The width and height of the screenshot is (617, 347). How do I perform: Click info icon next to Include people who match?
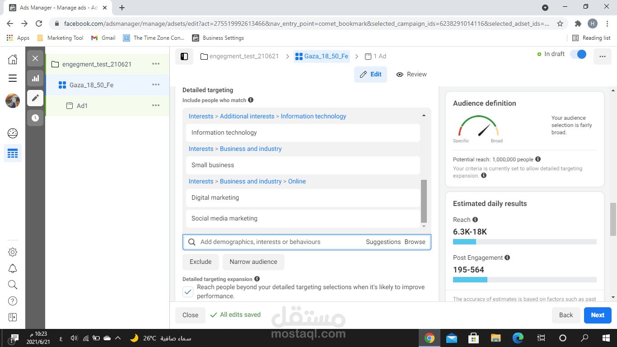click(x=251, y=100)
